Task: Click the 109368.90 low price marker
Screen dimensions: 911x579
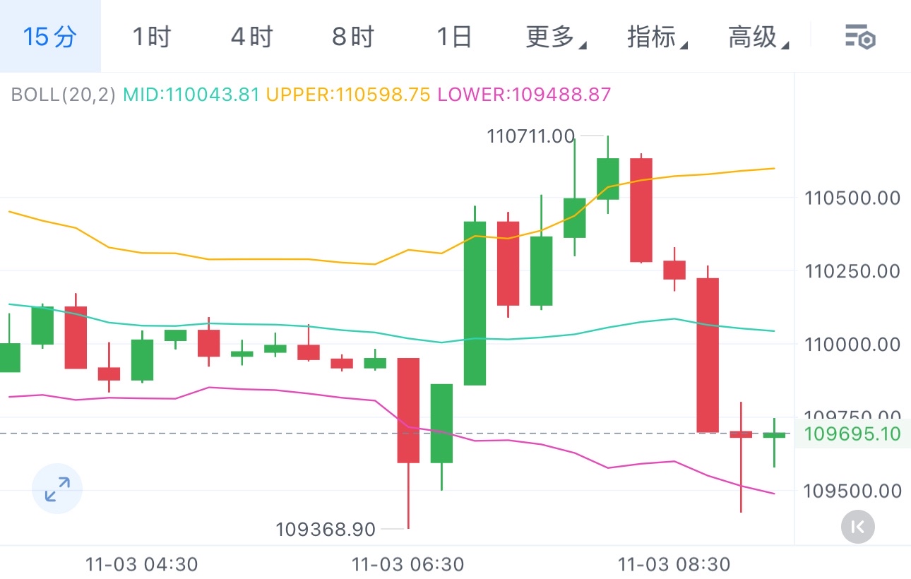Action: 326,528
